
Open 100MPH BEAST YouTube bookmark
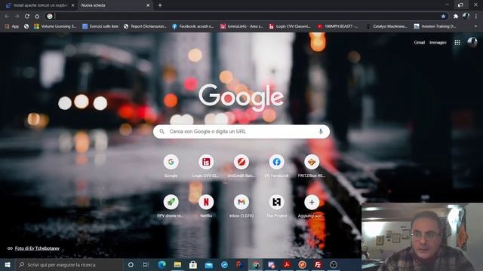click(x=337, y=26)
